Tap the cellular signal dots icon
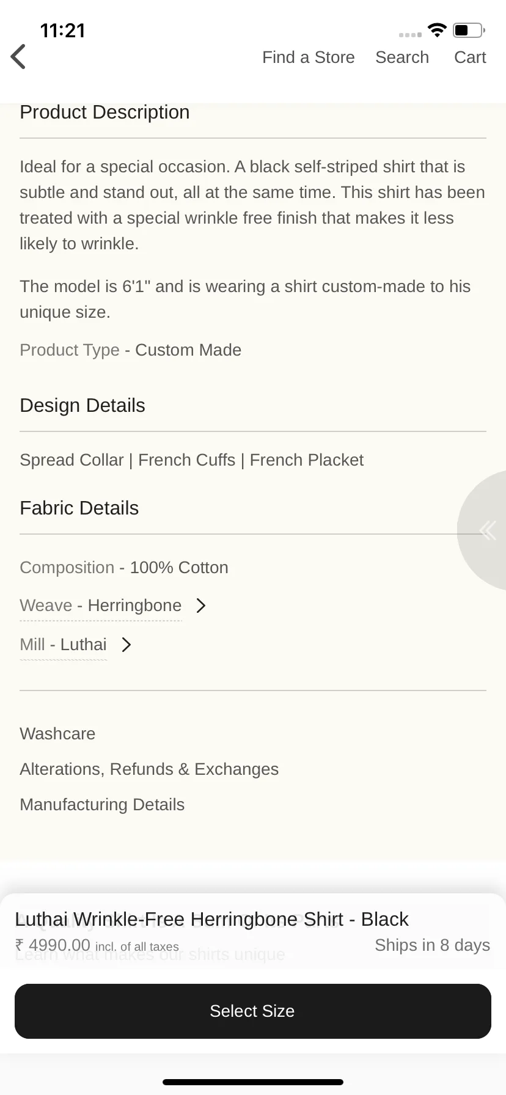 [410, 35]
